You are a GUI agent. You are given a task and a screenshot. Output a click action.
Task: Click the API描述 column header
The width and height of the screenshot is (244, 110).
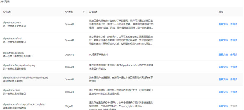pos(93,12)
